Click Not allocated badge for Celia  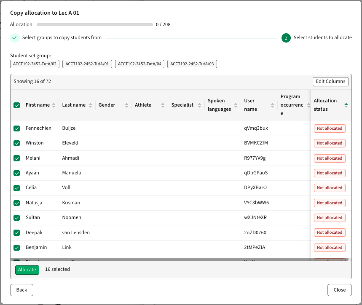click(x=330, y=188)
